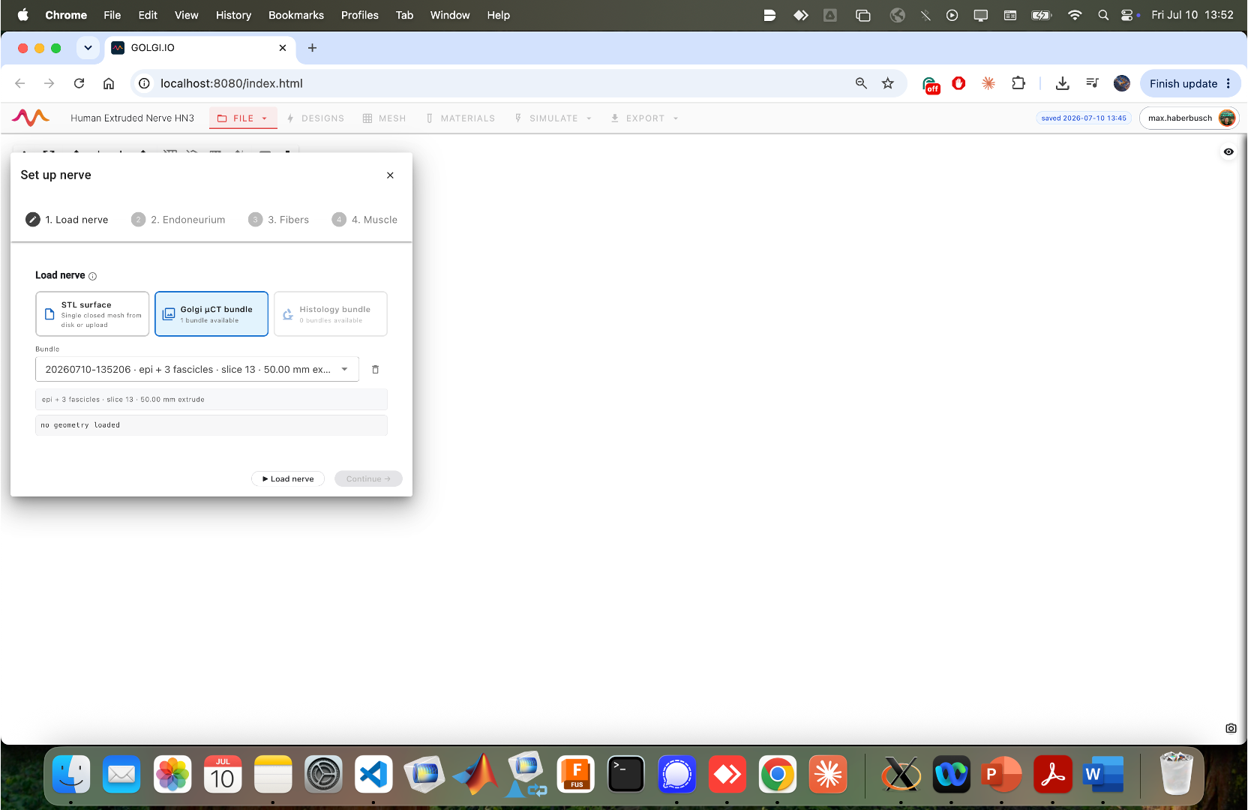Open Microsoft Word from the dock
Image resolution: width=1248 pixels, height=810 pixels.
[1103, 775]
